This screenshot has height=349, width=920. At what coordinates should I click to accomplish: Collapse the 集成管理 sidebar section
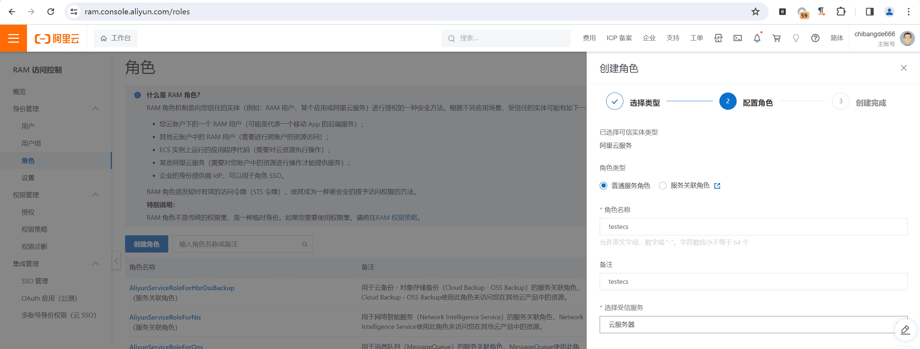tap(96, 263)
